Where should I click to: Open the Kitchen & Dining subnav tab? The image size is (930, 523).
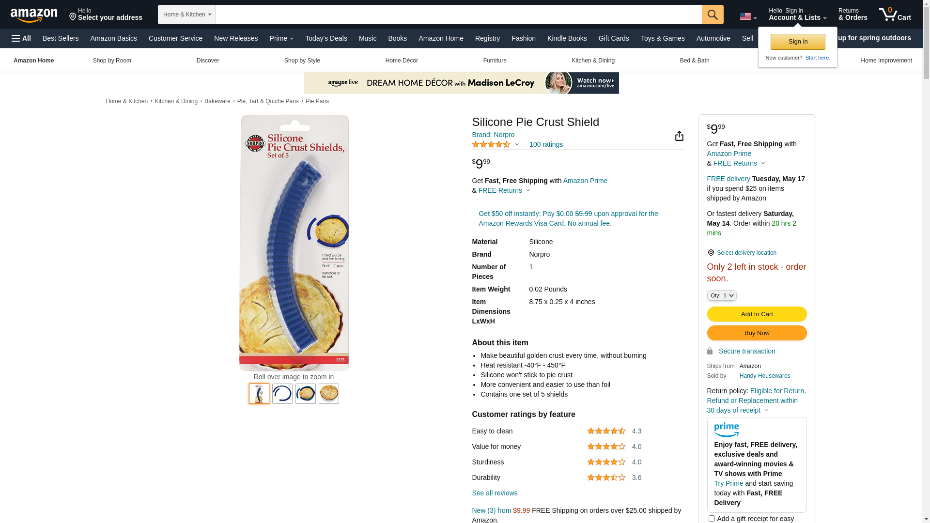(x=593, y=61)
